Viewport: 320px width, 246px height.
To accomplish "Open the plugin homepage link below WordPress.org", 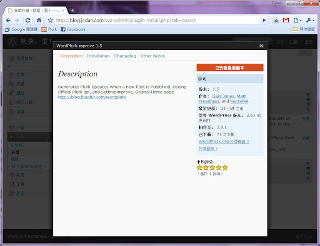I will pyautogui.click(x=208, y=149).
